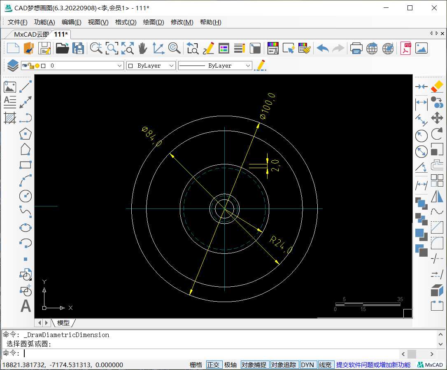Create a new drawing file
447x370 pixels.
pos(13,48)
